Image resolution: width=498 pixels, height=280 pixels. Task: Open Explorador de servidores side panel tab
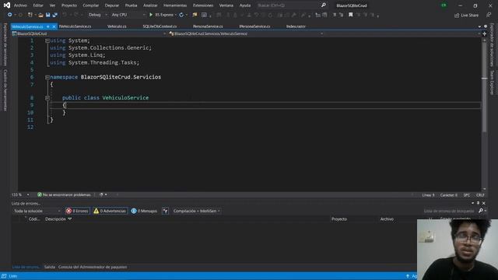point(5,44)
